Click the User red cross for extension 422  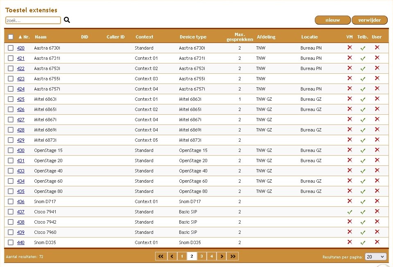[x=377, y=68]
